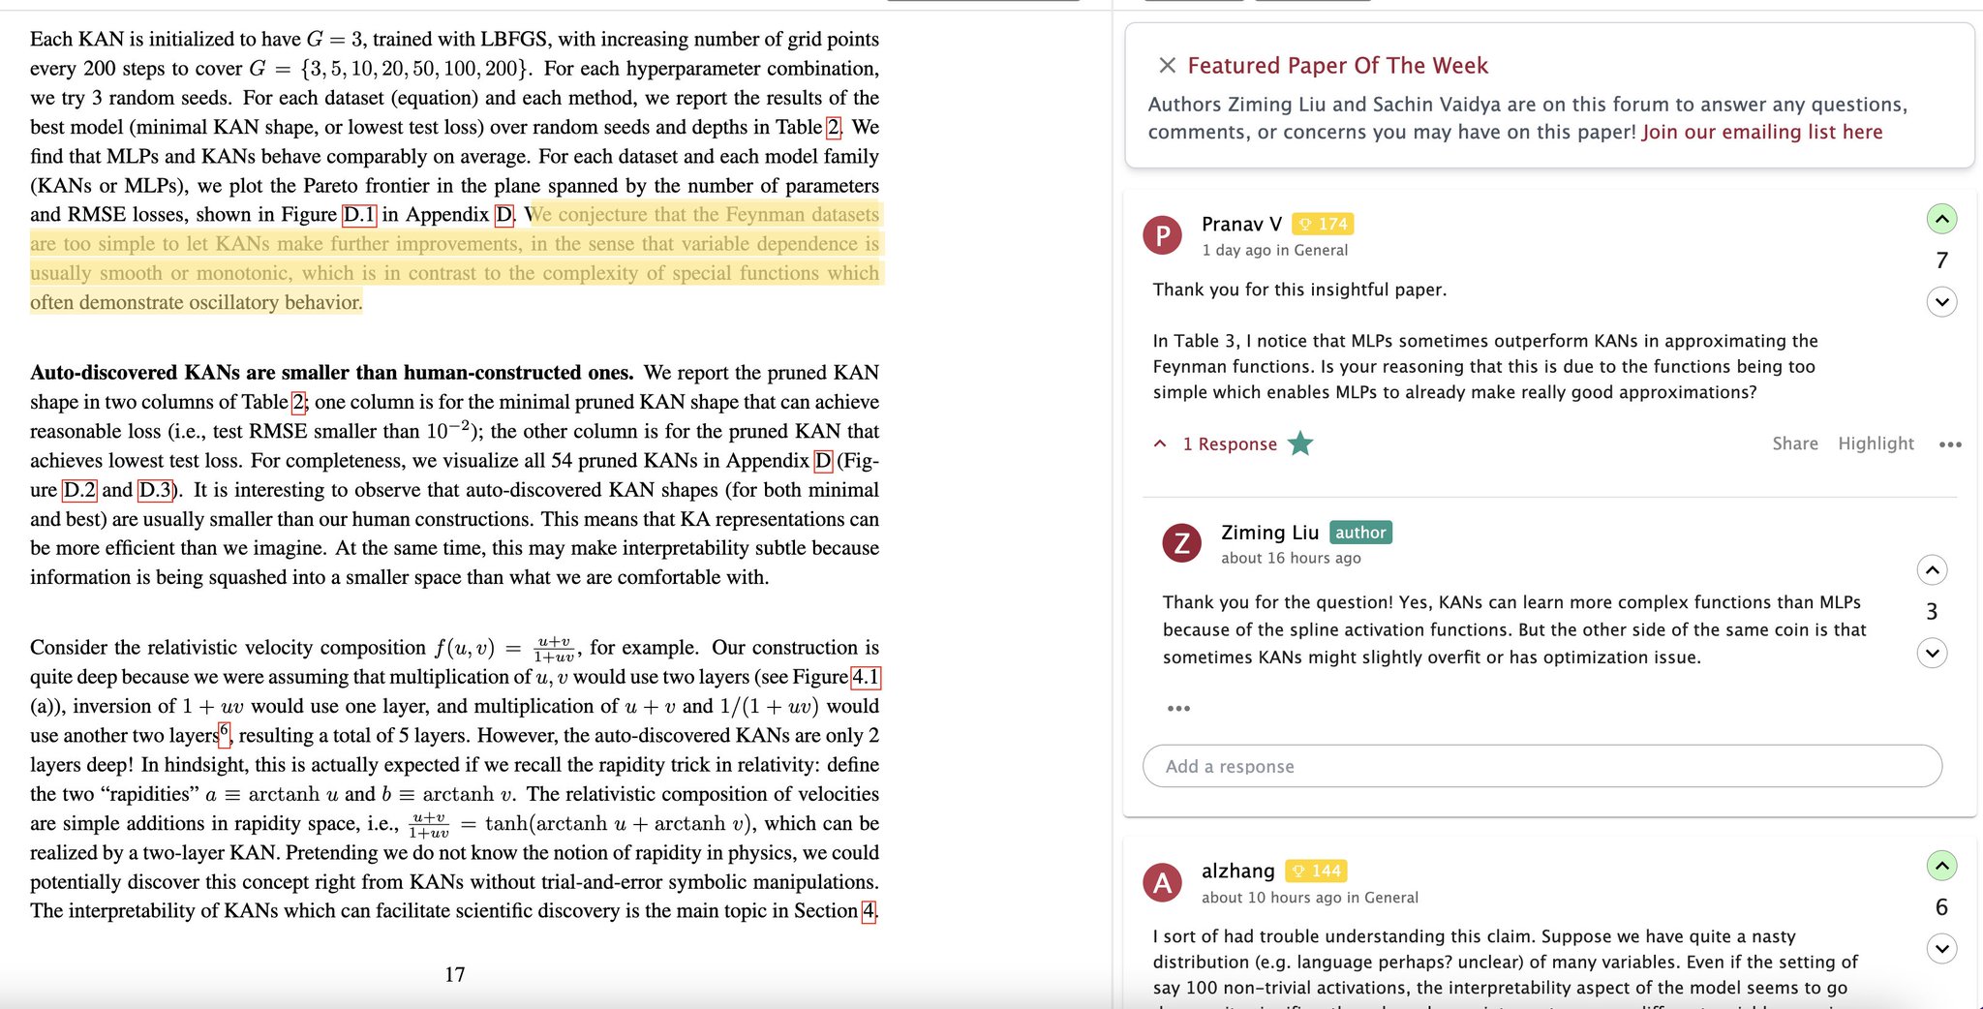This screenshot has height=1009, width=1983.
Task: Follow the Figure 4.1 reference link
Action: [x=866, y=677]
